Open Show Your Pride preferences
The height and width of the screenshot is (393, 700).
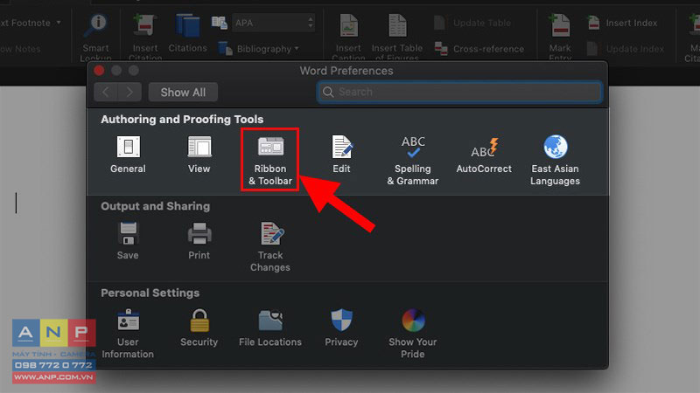tap(412, 334)
